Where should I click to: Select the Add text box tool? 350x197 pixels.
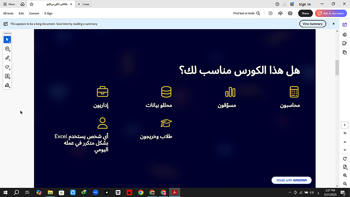[7, 76]
